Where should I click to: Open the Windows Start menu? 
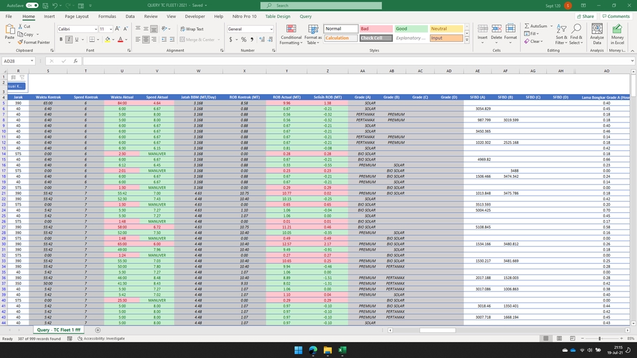[x=298, y=350]
